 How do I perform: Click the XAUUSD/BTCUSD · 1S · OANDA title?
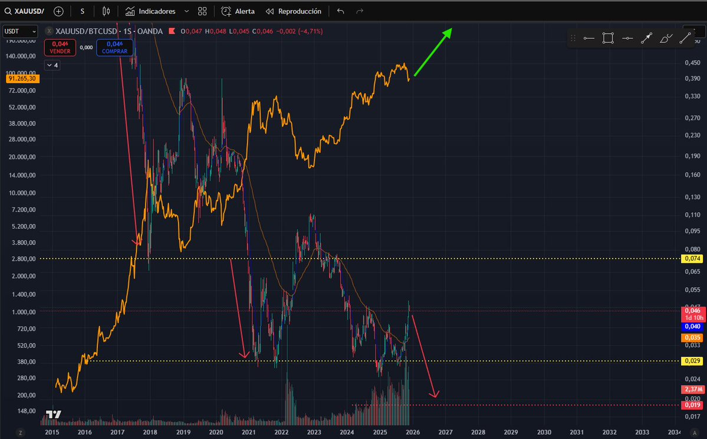108,31
